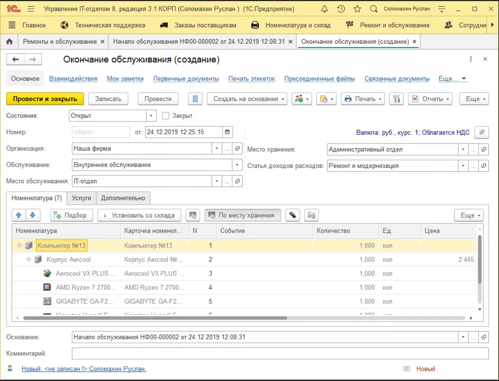Open the history clock icon

(341, 9)
